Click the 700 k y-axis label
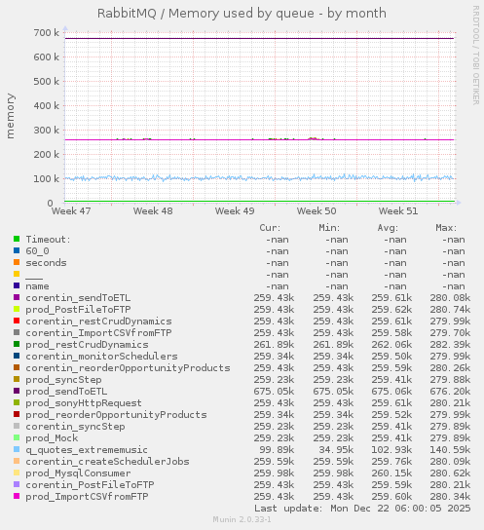The image size is (484, 530). pyautogui.click(x=47, y=33)
